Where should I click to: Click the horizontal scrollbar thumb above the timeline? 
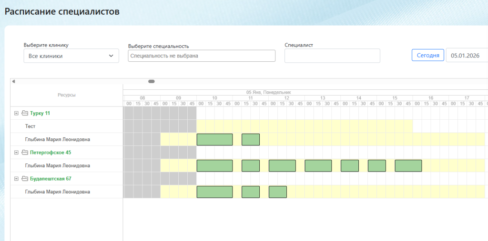coord(152,81)
